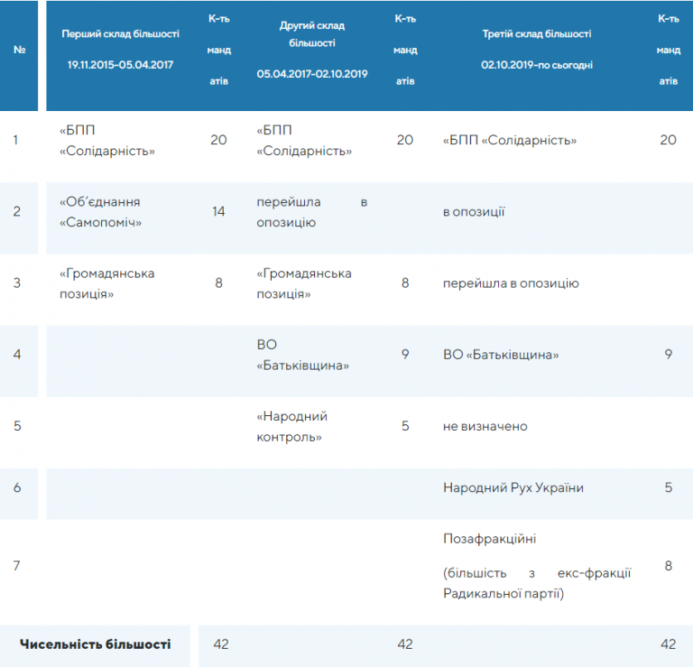Select 'Чисельність більшості' footer label
The width and height of the screenshot is (693, 667).
95,644
